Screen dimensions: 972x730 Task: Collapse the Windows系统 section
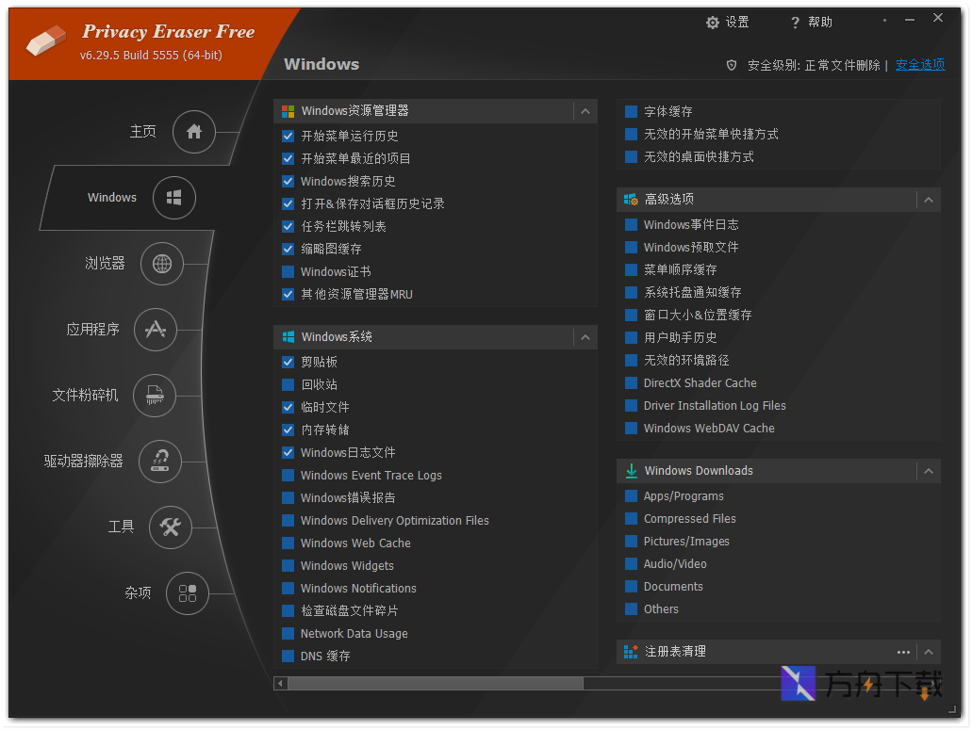coord(585,337)
